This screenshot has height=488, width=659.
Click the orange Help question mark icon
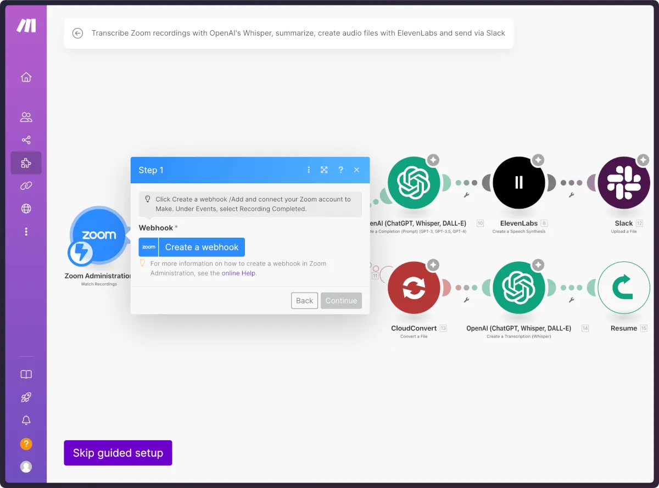26,444
